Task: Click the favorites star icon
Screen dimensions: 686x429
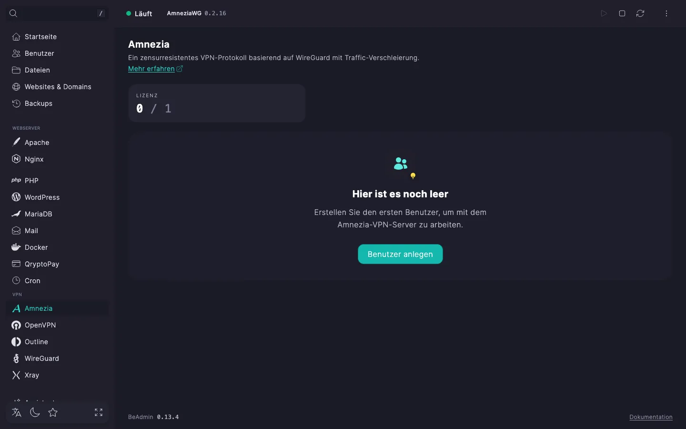Action: pyautogui.click(x=53, y=412)
